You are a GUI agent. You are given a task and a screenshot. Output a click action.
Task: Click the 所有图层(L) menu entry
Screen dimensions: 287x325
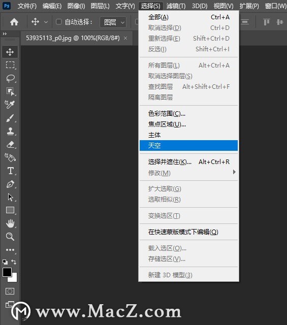(x=188, y=66)
